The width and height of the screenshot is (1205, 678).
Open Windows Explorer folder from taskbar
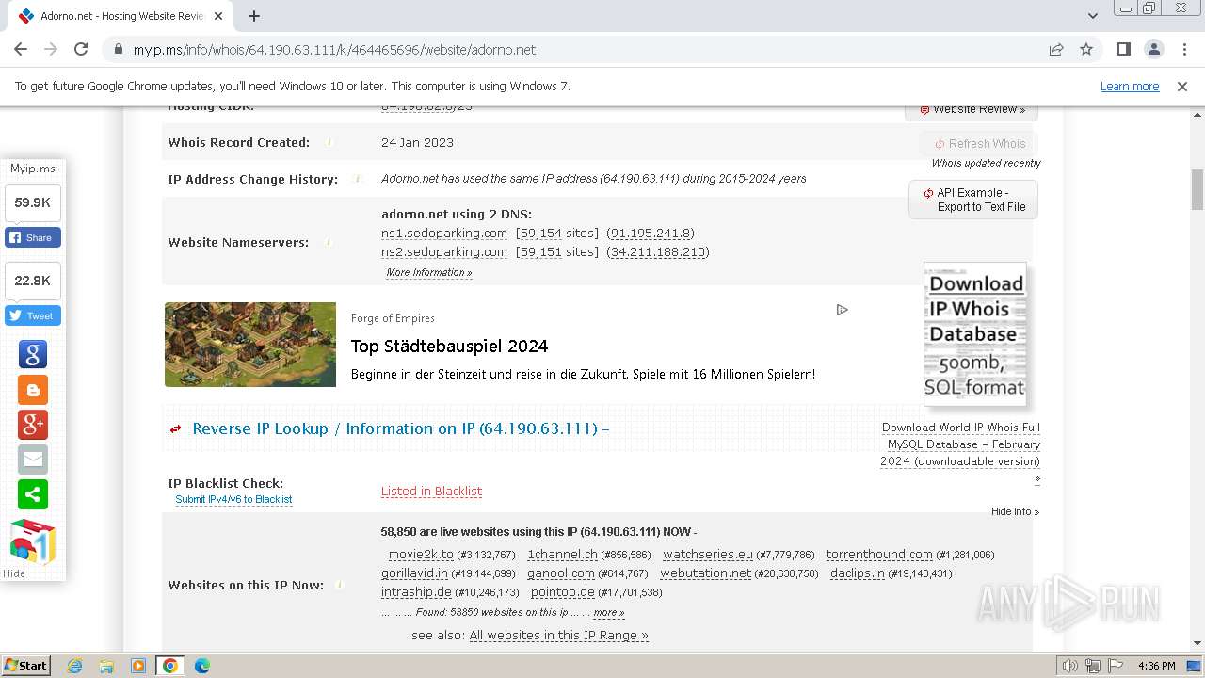pyautogui.click(x=106, y=666)
